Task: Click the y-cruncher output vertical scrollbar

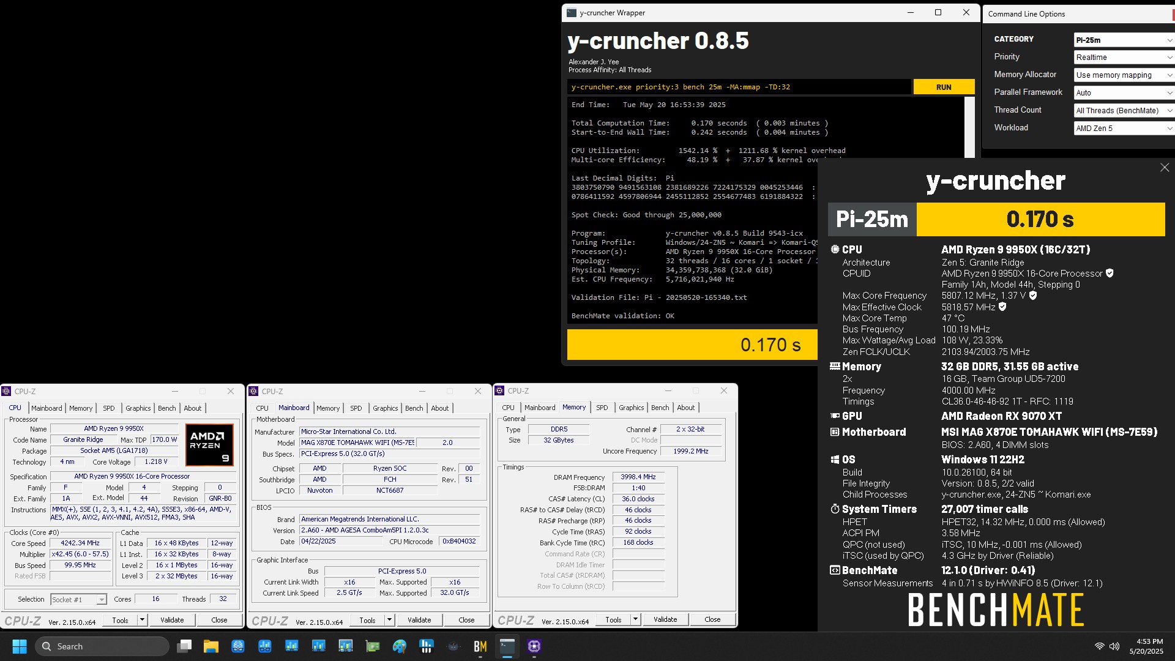Action: [969, 127]
